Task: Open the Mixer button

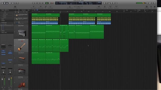Action: pos(15,3)
